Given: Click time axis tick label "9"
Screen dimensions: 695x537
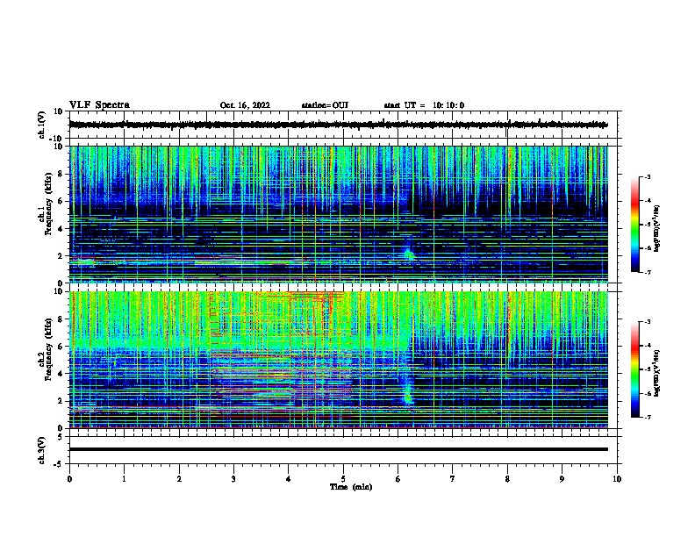Looking at the screenshot, I should pyautogui.click(x=562, y=479).
